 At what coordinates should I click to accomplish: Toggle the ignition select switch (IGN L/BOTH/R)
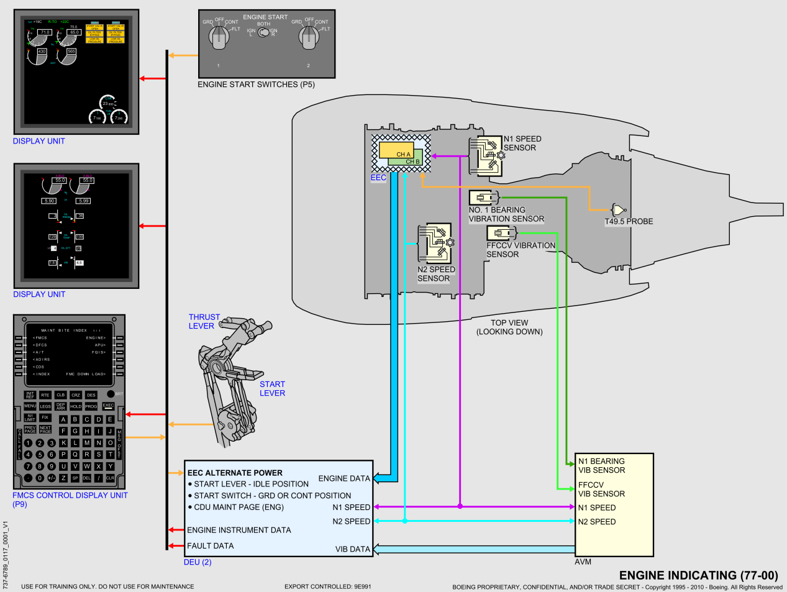tap(263, 32)
